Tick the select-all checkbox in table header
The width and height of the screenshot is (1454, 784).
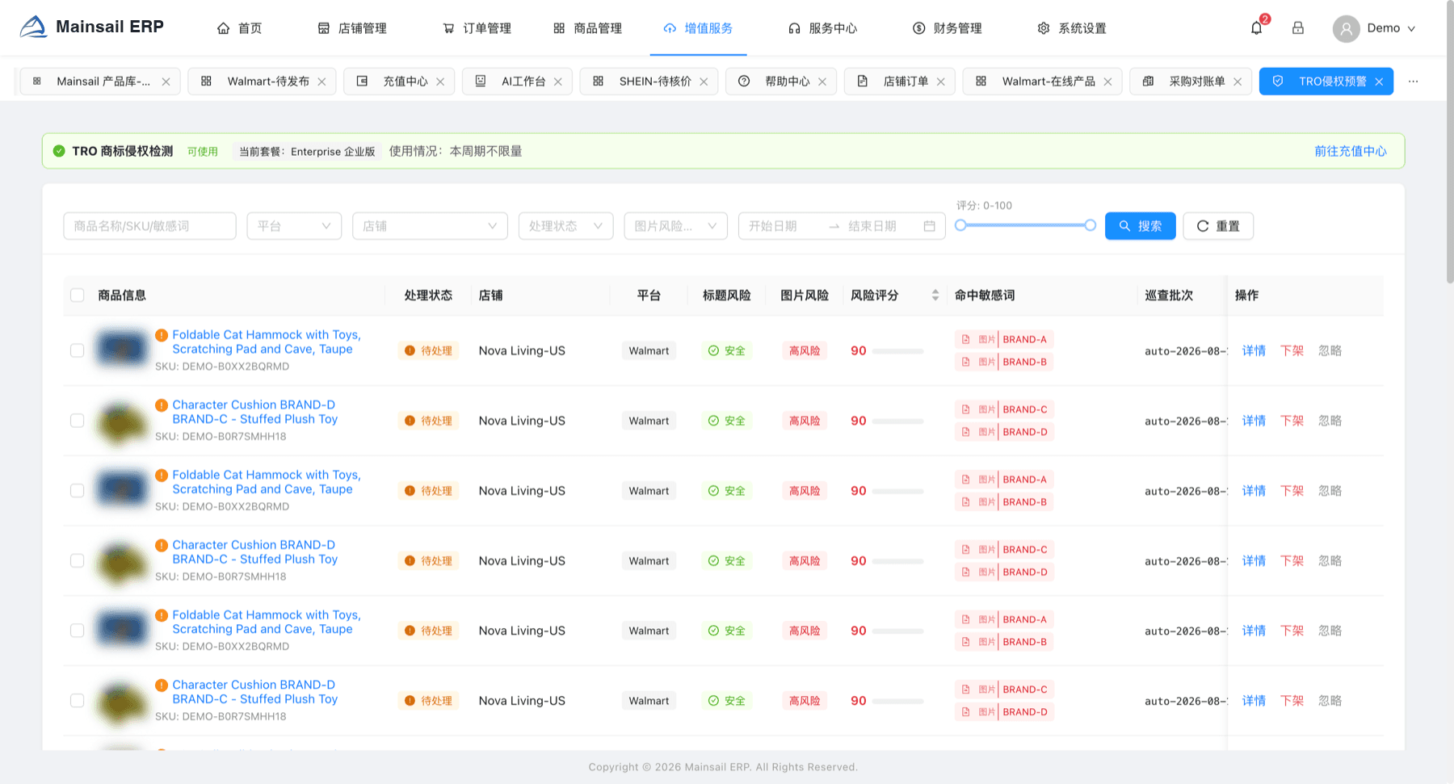(x=78, y=296)
